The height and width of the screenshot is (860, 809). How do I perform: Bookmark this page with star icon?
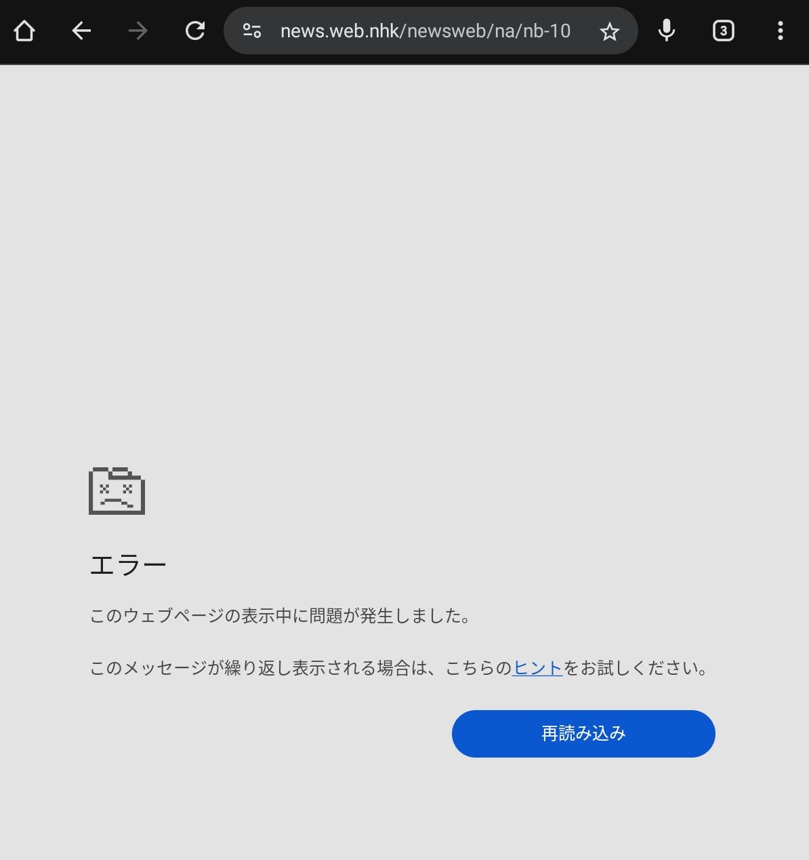pyautogui.click(x=610, y=31)
